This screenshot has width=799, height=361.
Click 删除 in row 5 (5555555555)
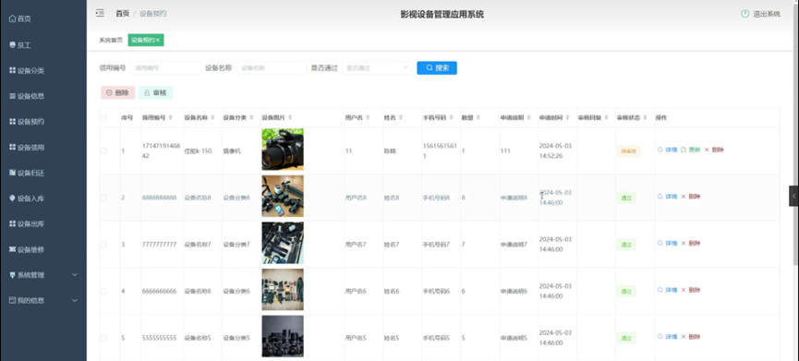[690, 337]
